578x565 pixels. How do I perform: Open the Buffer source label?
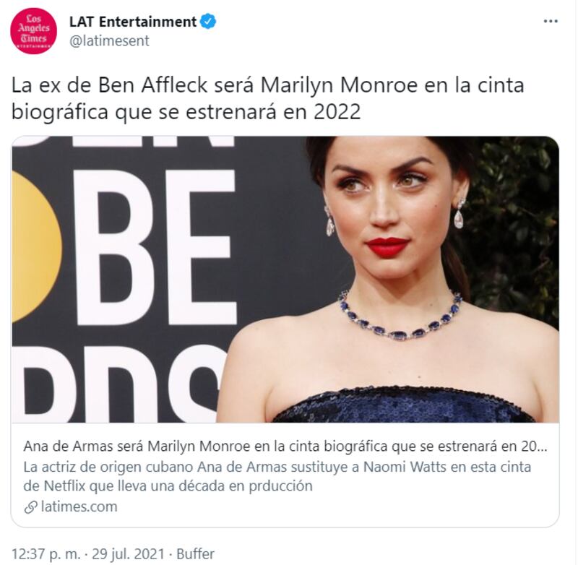pos(195,554)
